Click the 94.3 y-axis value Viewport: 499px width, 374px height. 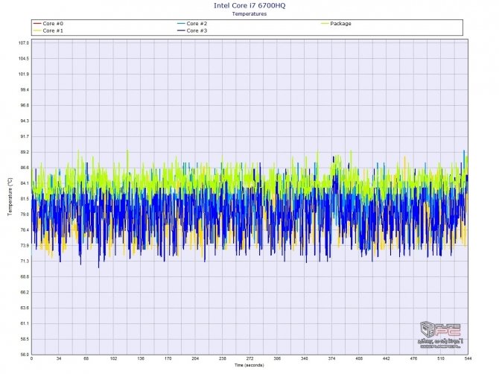click(x=24, y=121)
